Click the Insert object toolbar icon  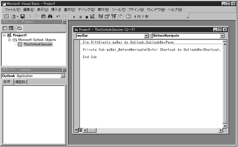coord(14,17)
